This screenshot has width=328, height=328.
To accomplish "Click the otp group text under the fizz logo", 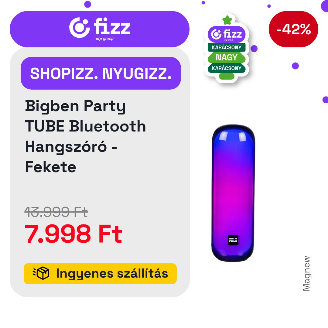I will pyautogui.click(x=104, y=39).
